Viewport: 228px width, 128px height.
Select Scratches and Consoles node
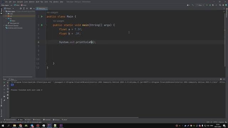pyautogui.click(x=14, y=28)
